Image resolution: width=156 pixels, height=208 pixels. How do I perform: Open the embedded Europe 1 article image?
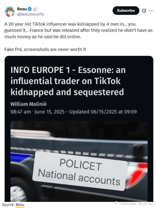(x=79, y=161)
